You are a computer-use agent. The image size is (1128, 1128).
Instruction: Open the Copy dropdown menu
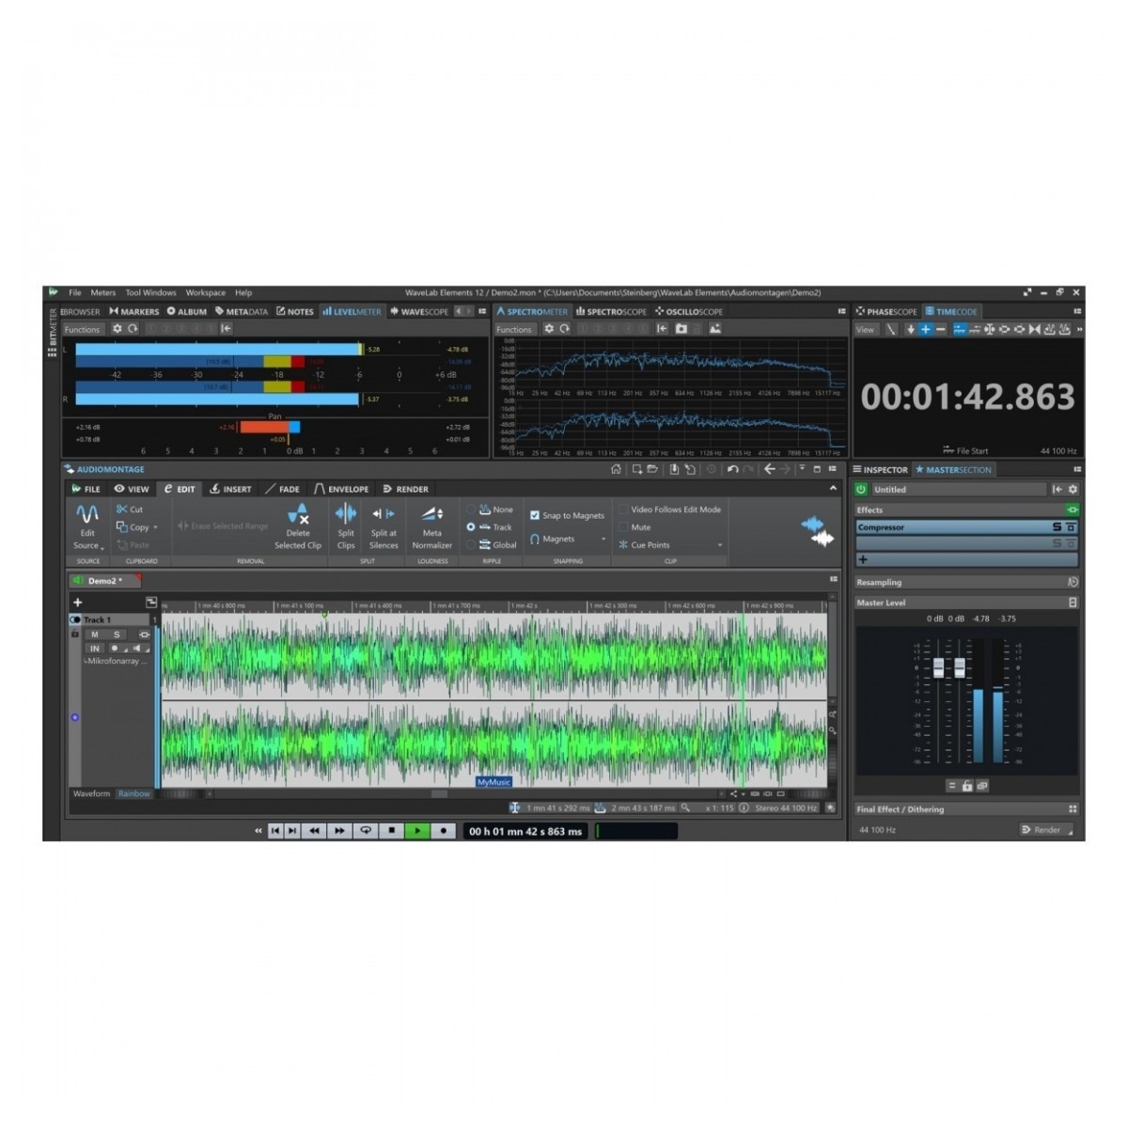pos(155,526)
